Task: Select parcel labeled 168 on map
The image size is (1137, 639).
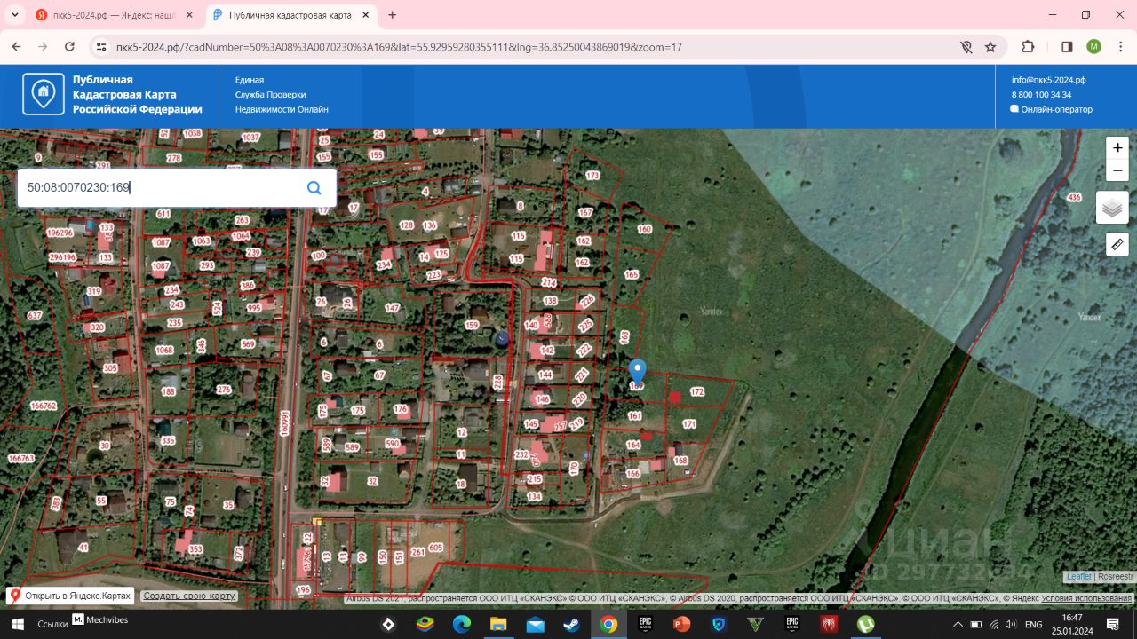Action: click(681, 461)
